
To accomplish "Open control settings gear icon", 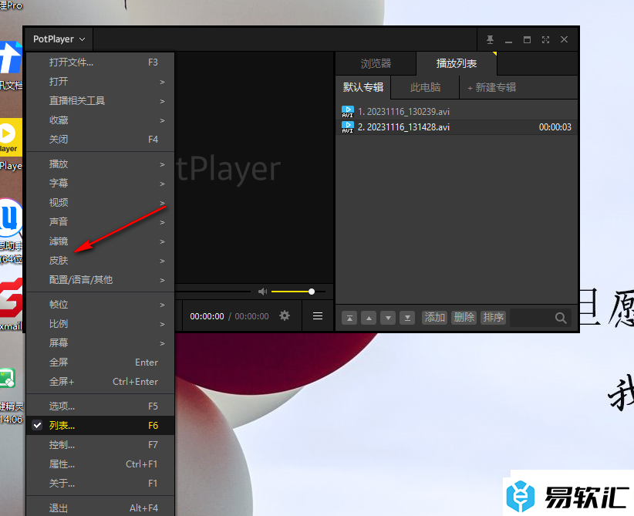I will 285,315.
